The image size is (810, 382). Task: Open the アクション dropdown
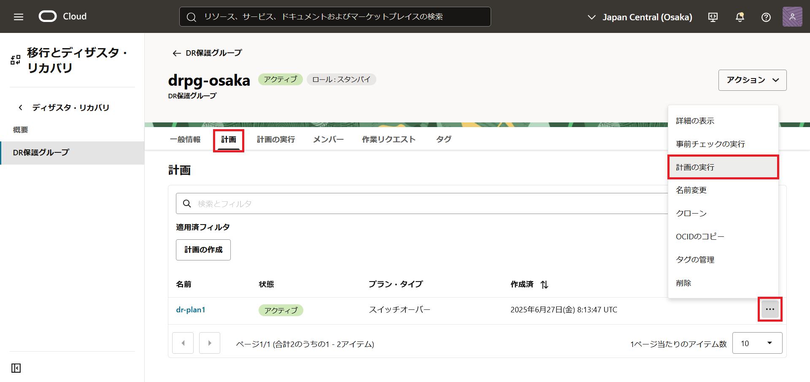752,80
